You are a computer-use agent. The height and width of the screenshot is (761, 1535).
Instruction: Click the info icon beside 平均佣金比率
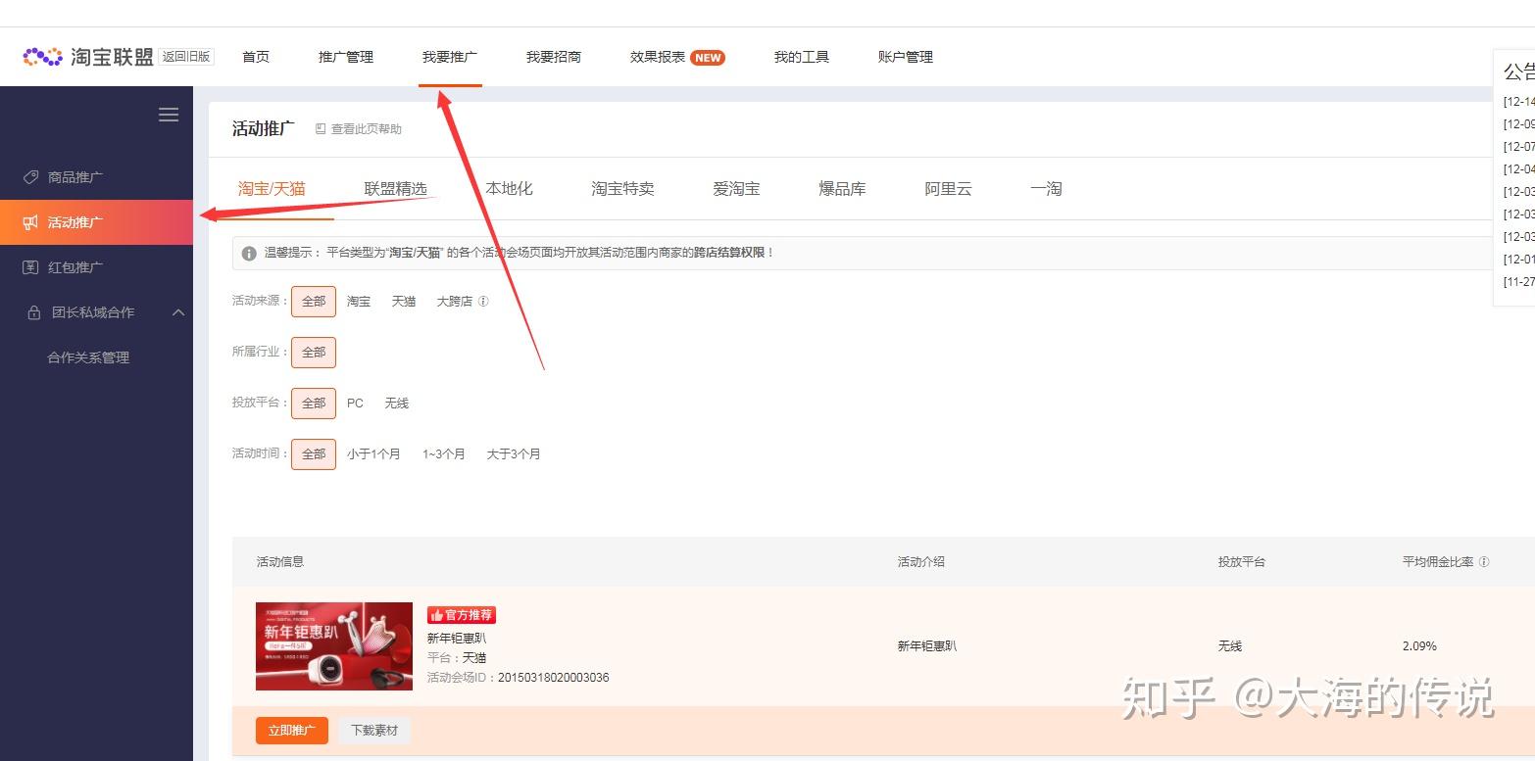[1484, 562]
